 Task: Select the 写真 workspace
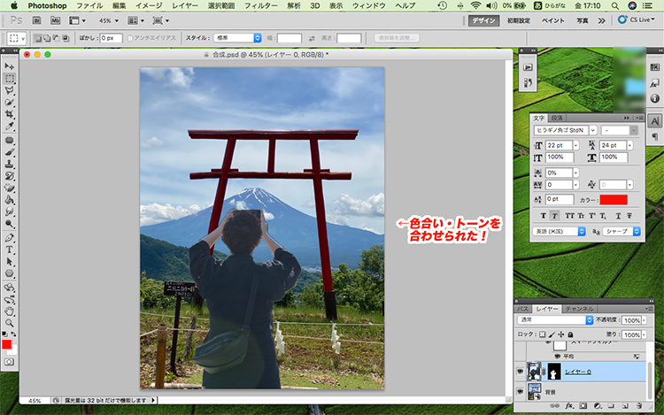click(x=583, y=20)
